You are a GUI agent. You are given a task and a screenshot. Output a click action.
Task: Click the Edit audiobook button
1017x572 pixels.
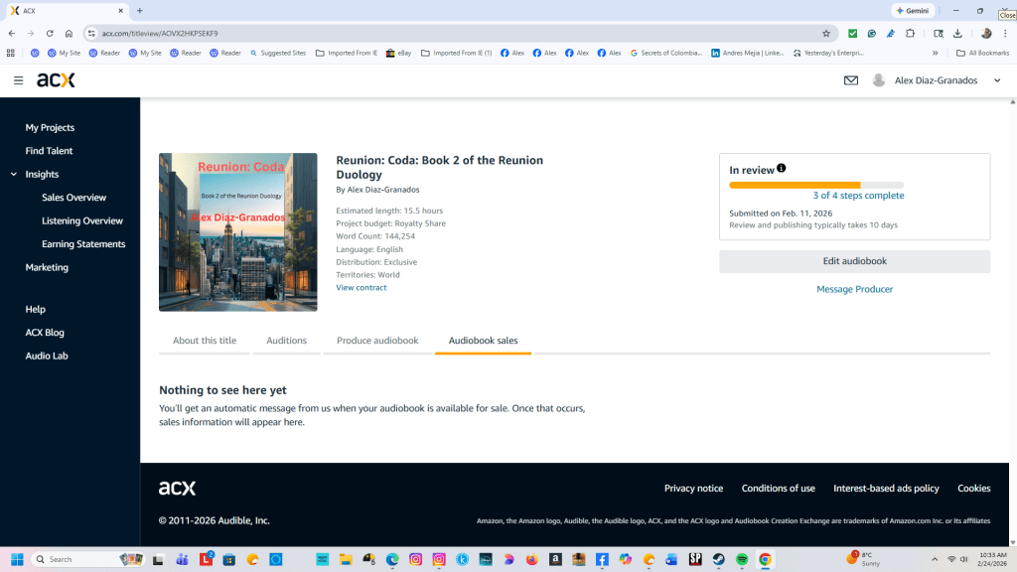coord(854,261)
